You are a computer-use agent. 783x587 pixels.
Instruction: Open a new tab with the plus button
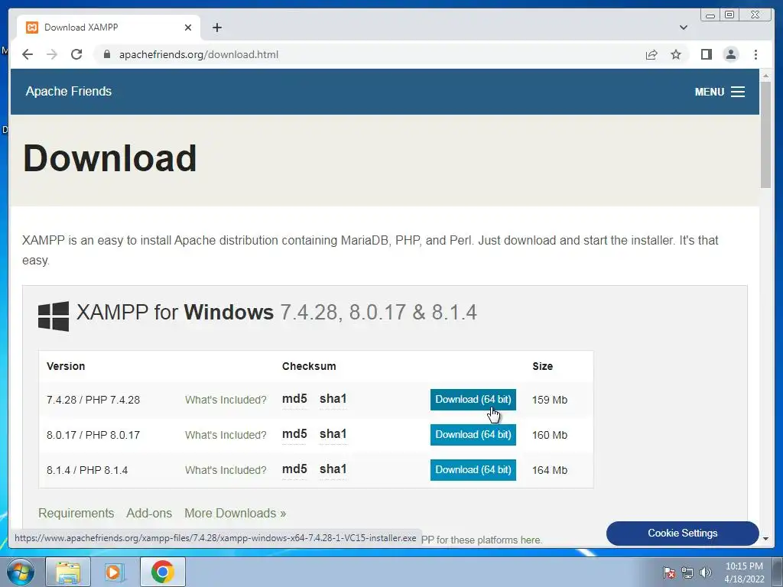[x=216, y=28]
